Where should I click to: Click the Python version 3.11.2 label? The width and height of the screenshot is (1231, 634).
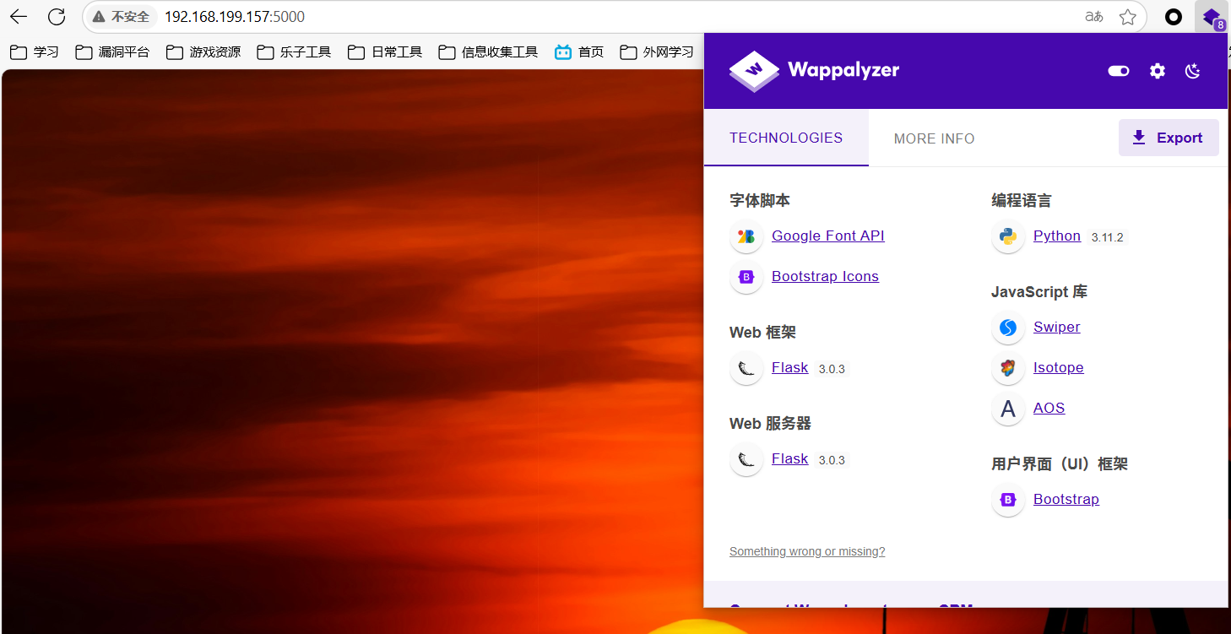point(1108,237)
